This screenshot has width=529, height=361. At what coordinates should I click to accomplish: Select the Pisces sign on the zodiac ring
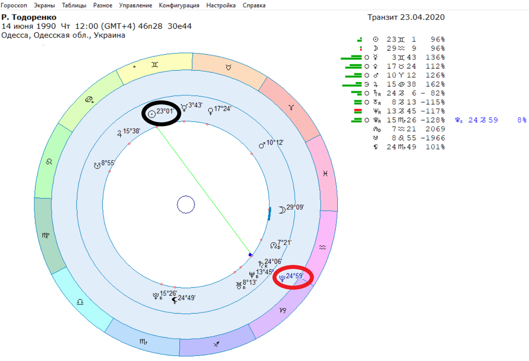pyautogui.click(x=324, y=174)
